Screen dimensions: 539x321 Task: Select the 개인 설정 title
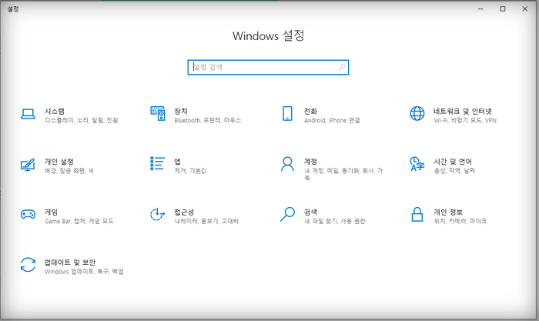(x=59, y=162)
